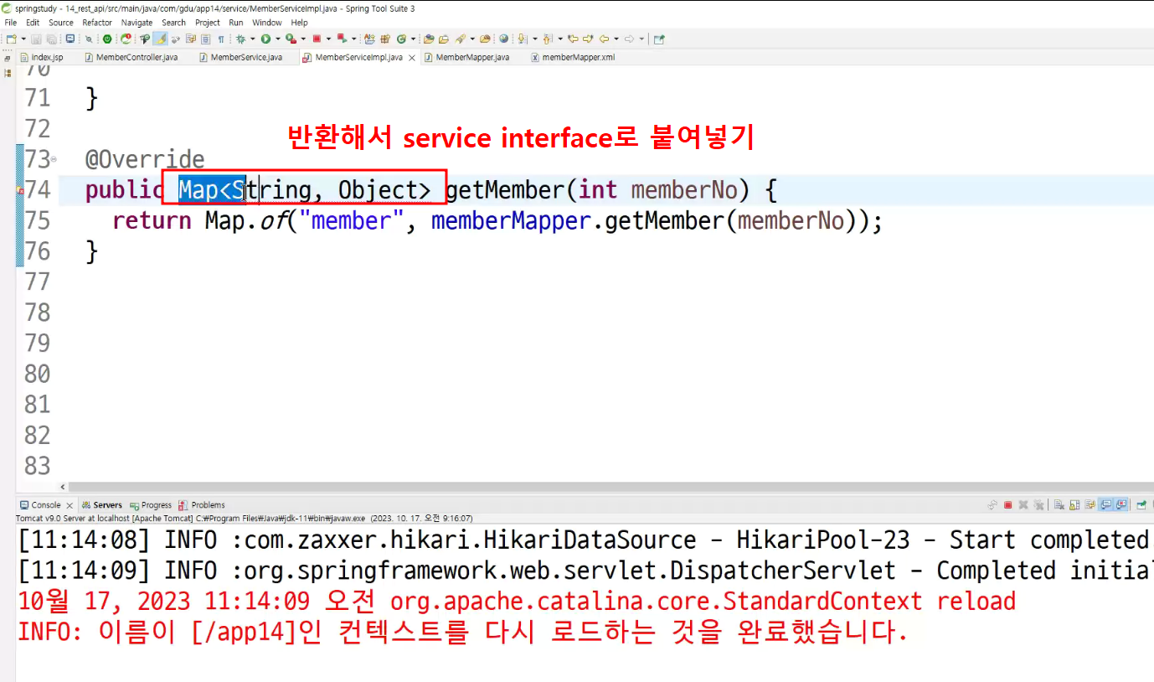Image resolution: width=1154 pixels, height=682 pixels.
Task: Open the Edit menu
Action: [33, 23]
